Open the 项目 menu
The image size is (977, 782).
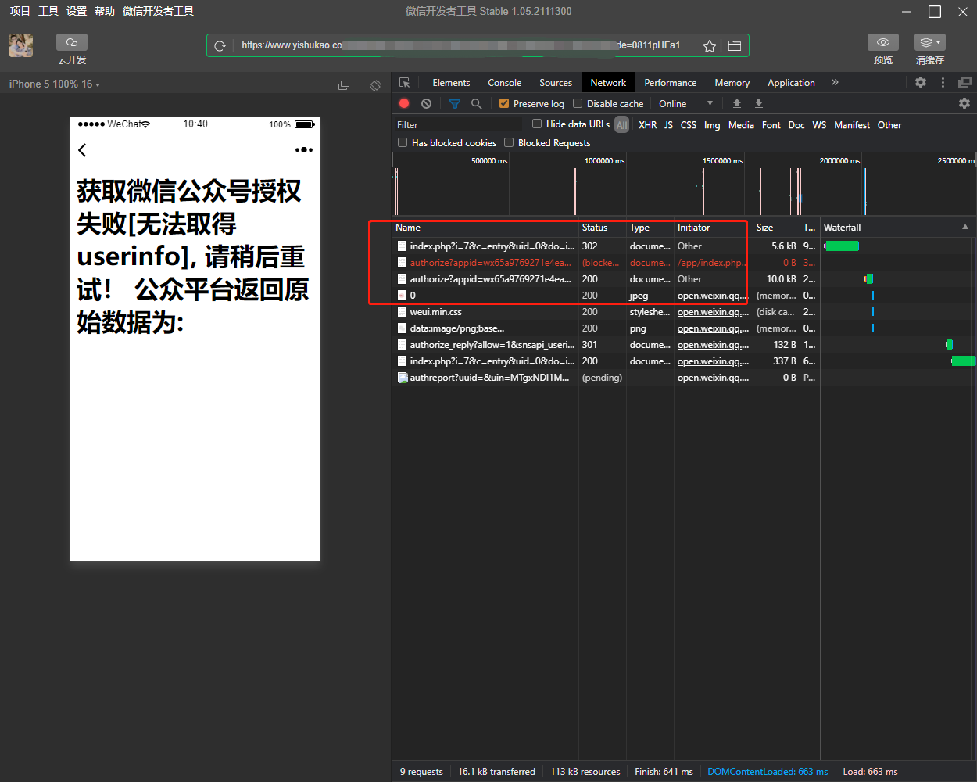point(20,11)
